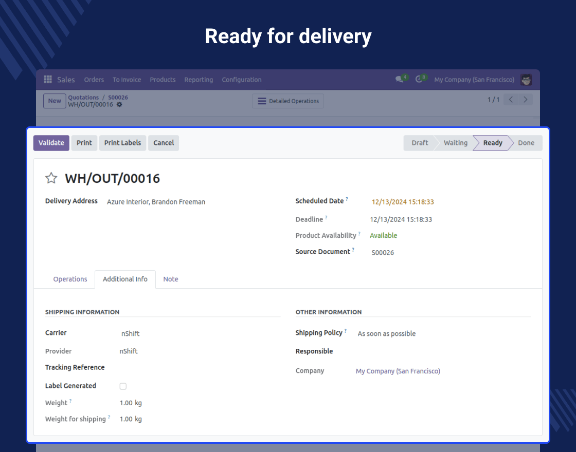Go to previous record arrow
This screenshot has width=576, height=452.
click(x=511, y=100)
